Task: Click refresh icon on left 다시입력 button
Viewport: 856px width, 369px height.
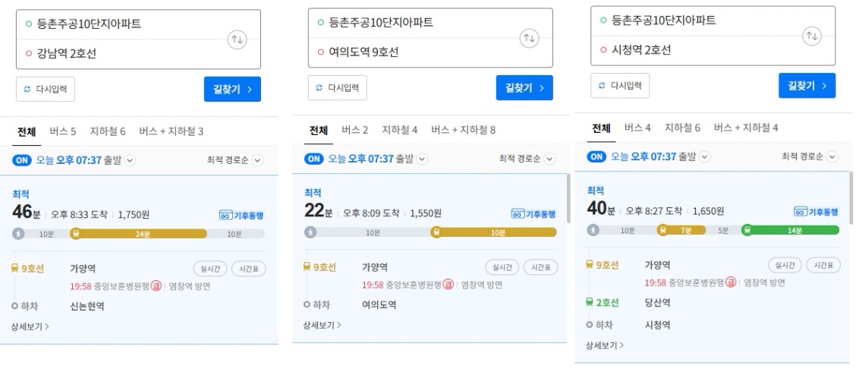Action: pyautogui.click(x=27, y=90)
